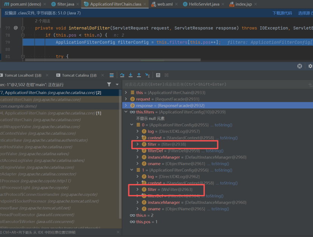Collapse filters element 1 node

[132, 170]
